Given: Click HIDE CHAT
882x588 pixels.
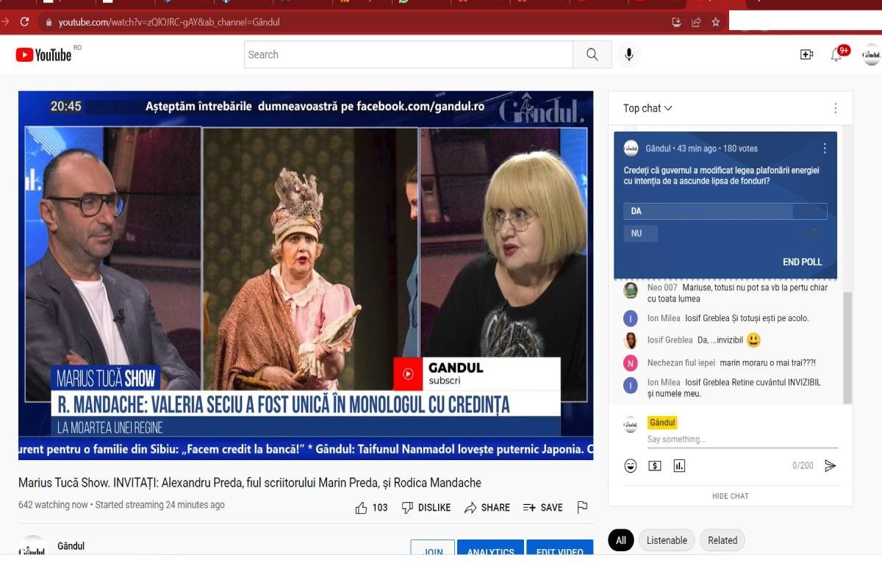Looking at the screenshot, I should [730, 496].
